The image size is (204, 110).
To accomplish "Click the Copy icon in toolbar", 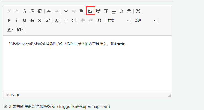I will (x=17, y=11).
